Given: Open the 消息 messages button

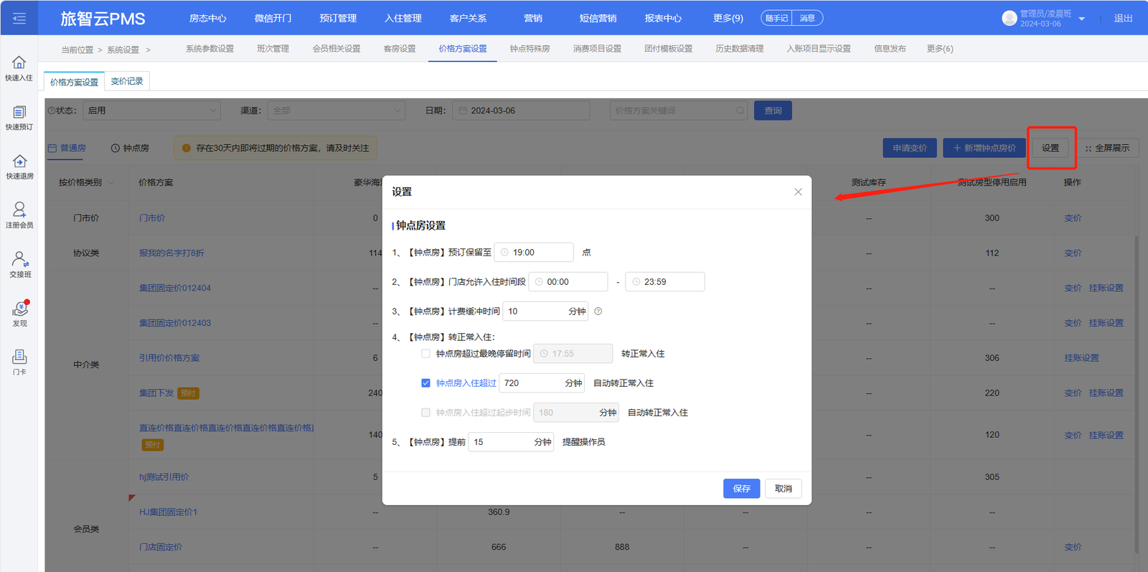Looking at the screenshot, I should (808, 18).
